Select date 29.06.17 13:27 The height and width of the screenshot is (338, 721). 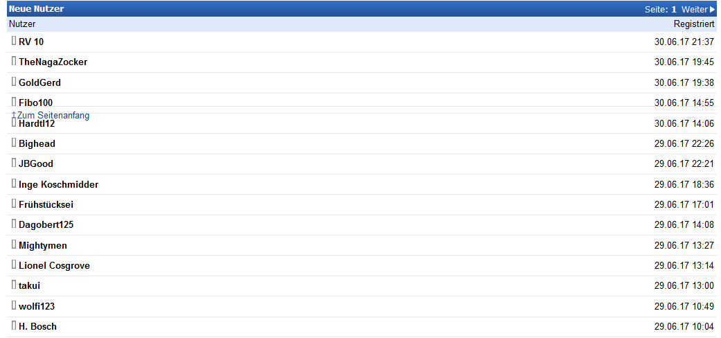click(684, 246)
